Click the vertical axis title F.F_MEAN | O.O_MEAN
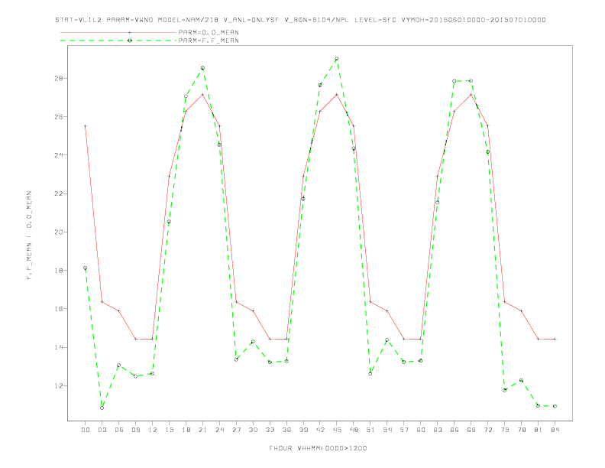Screen dimensions: 605x468 click(x=29, y=236)
